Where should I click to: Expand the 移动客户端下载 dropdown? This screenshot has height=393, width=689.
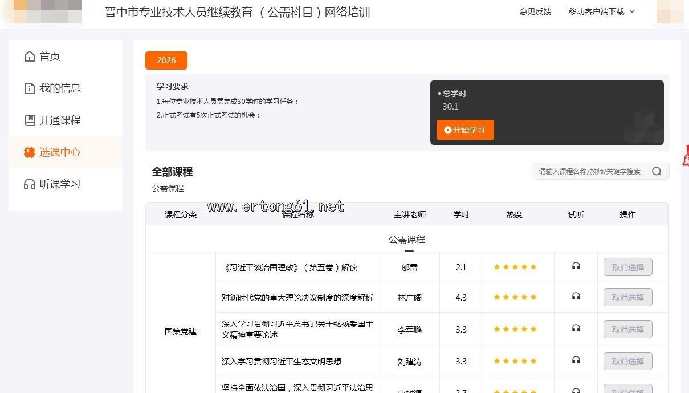[x=601, y=11]
